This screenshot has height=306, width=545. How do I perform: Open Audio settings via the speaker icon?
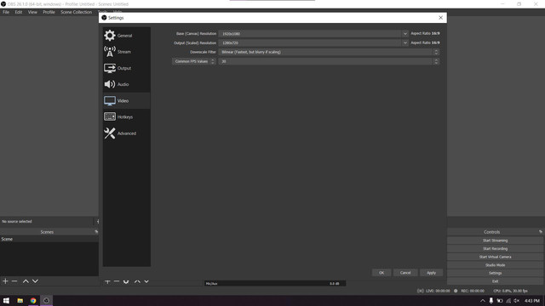110,84
